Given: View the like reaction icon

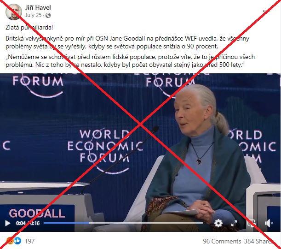Looking at the screenshot, I should tap(17, 241).
